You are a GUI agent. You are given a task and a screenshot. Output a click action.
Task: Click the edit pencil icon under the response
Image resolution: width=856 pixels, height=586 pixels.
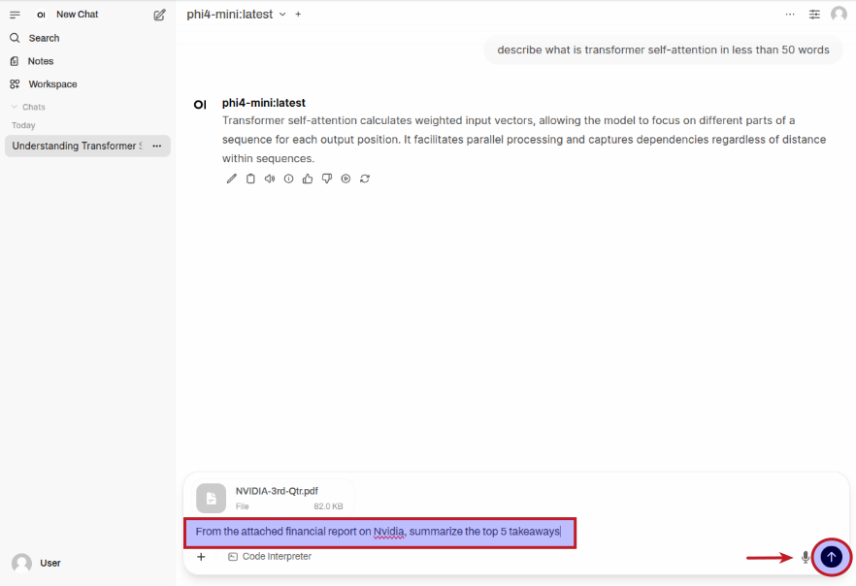click(x=232, y=179)
